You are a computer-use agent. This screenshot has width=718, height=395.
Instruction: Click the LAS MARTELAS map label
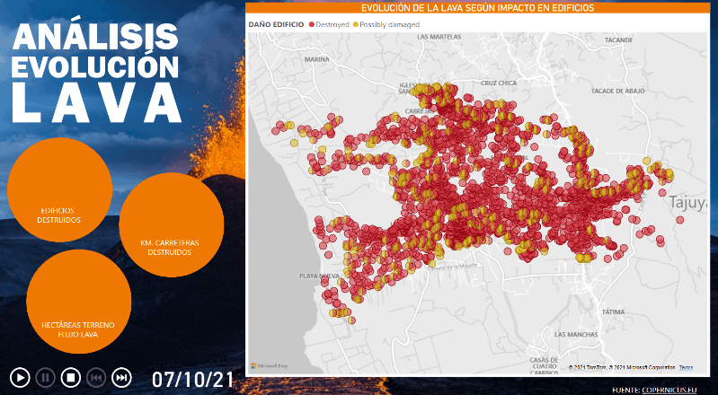[x=439, y=37]
